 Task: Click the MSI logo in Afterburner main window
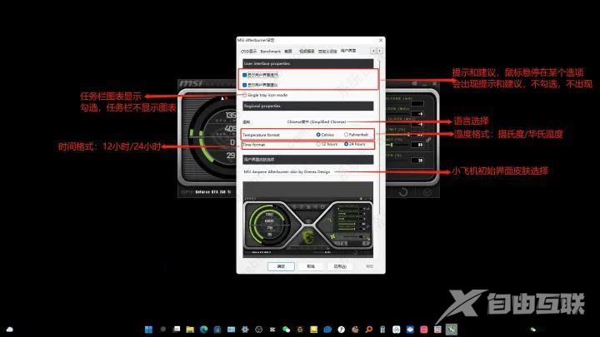pos(192,83)
